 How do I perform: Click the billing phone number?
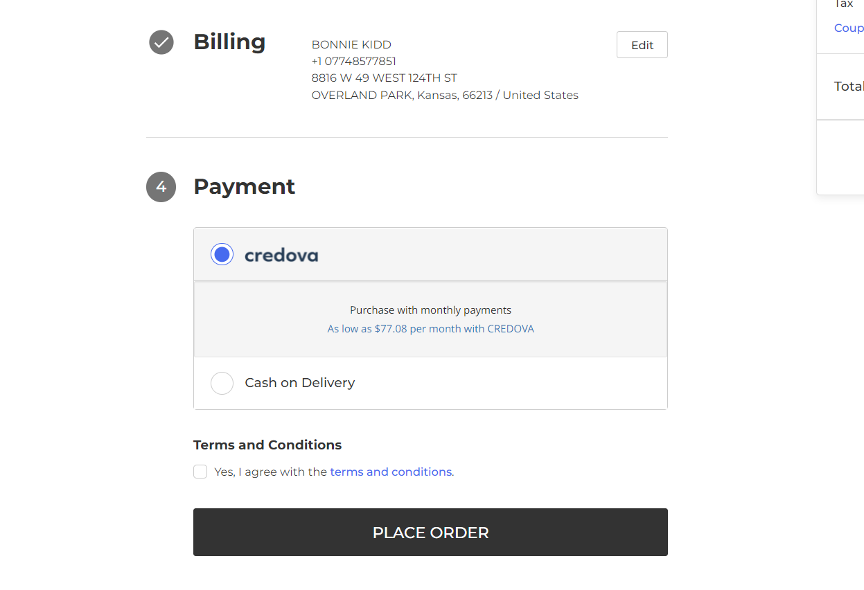[x=353, y=61]
